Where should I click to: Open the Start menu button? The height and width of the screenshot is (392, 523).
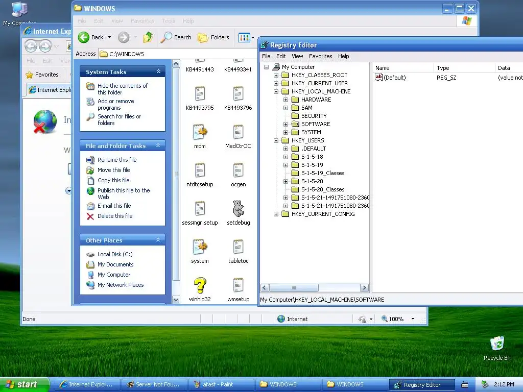coord(25,385)
